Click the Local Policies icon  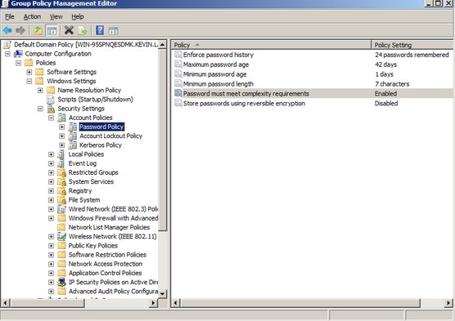[x=61, y=154]
